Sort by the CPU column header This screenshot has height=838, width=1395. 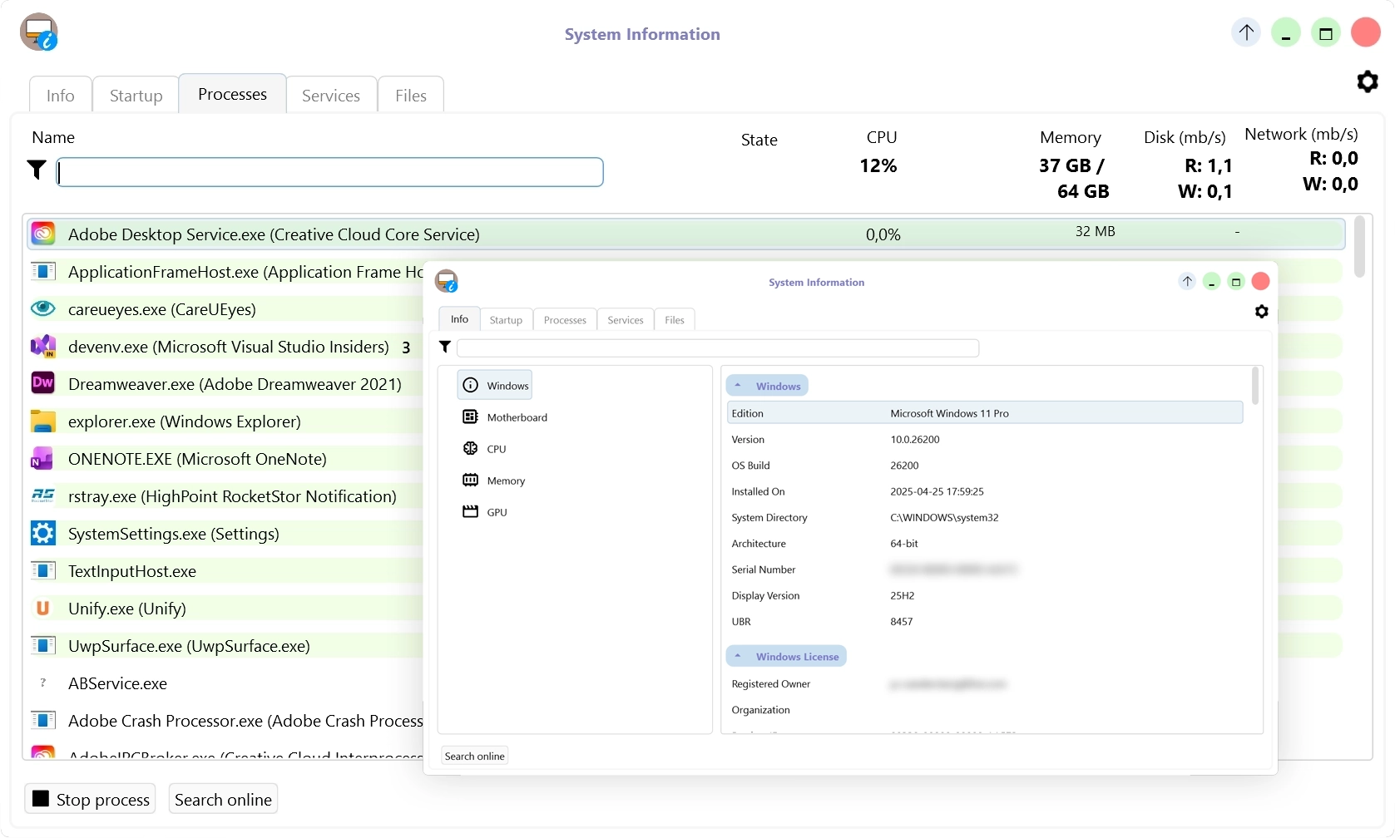point(882,137)
